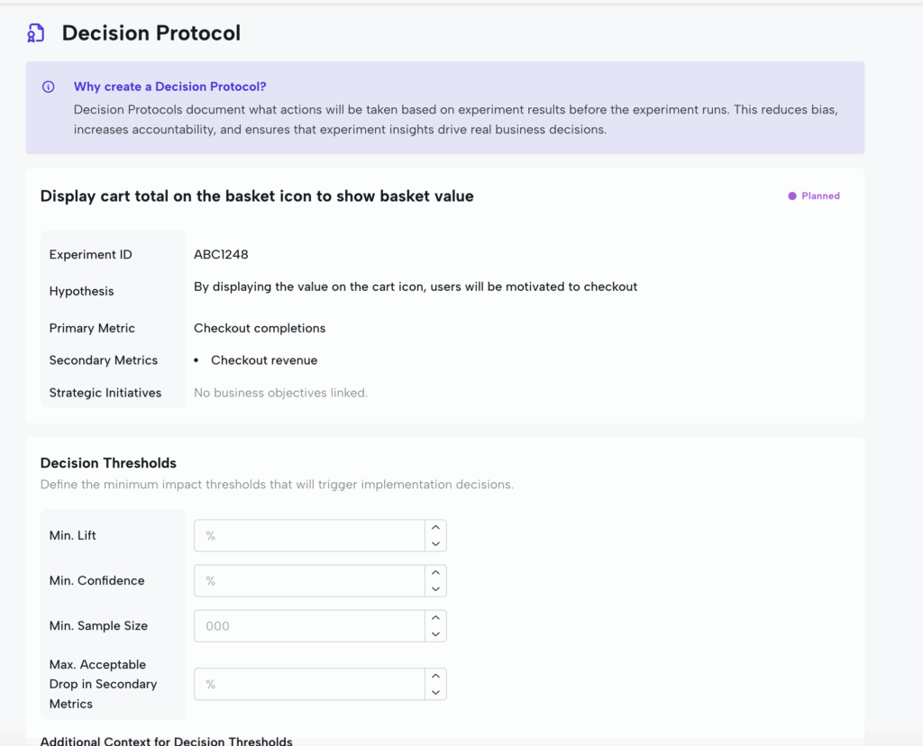
Task: Lower Min. Sample Size using down arrow
Action: point(435,633)
